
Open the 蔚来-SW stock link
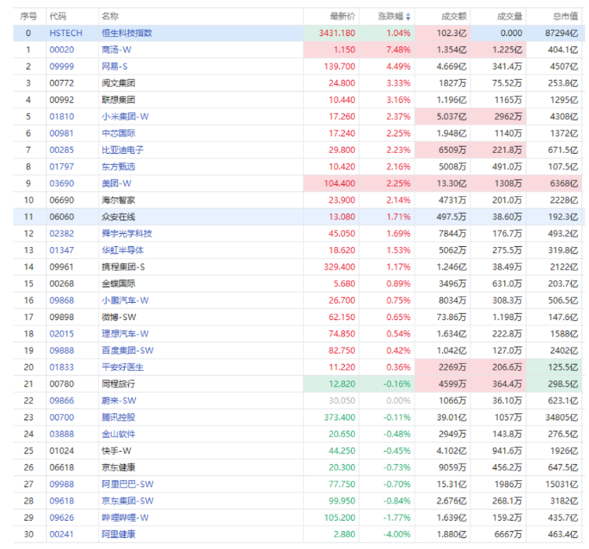(119, 401)
